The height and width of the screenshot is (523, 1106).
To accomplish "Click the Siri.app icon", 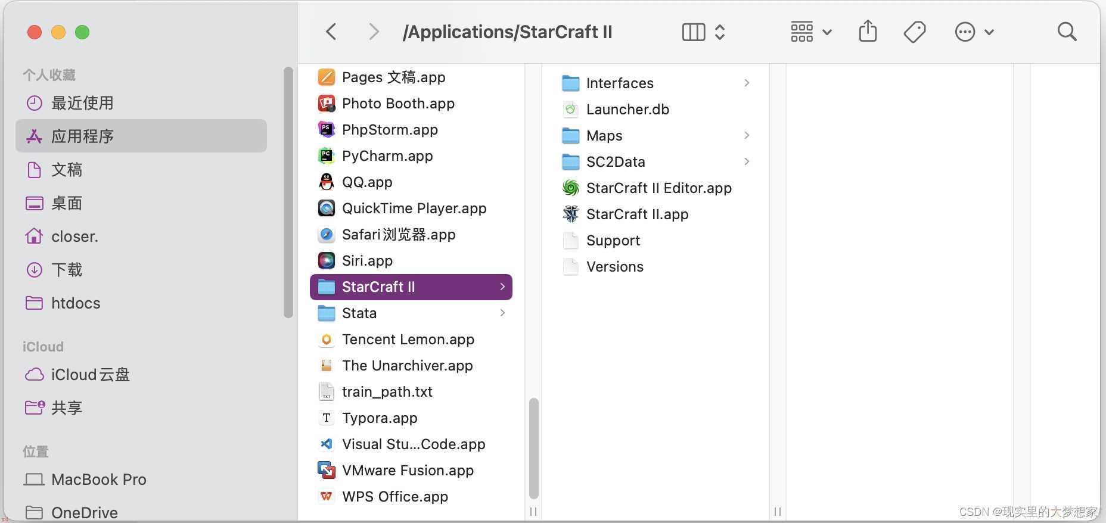I will 327,261.
